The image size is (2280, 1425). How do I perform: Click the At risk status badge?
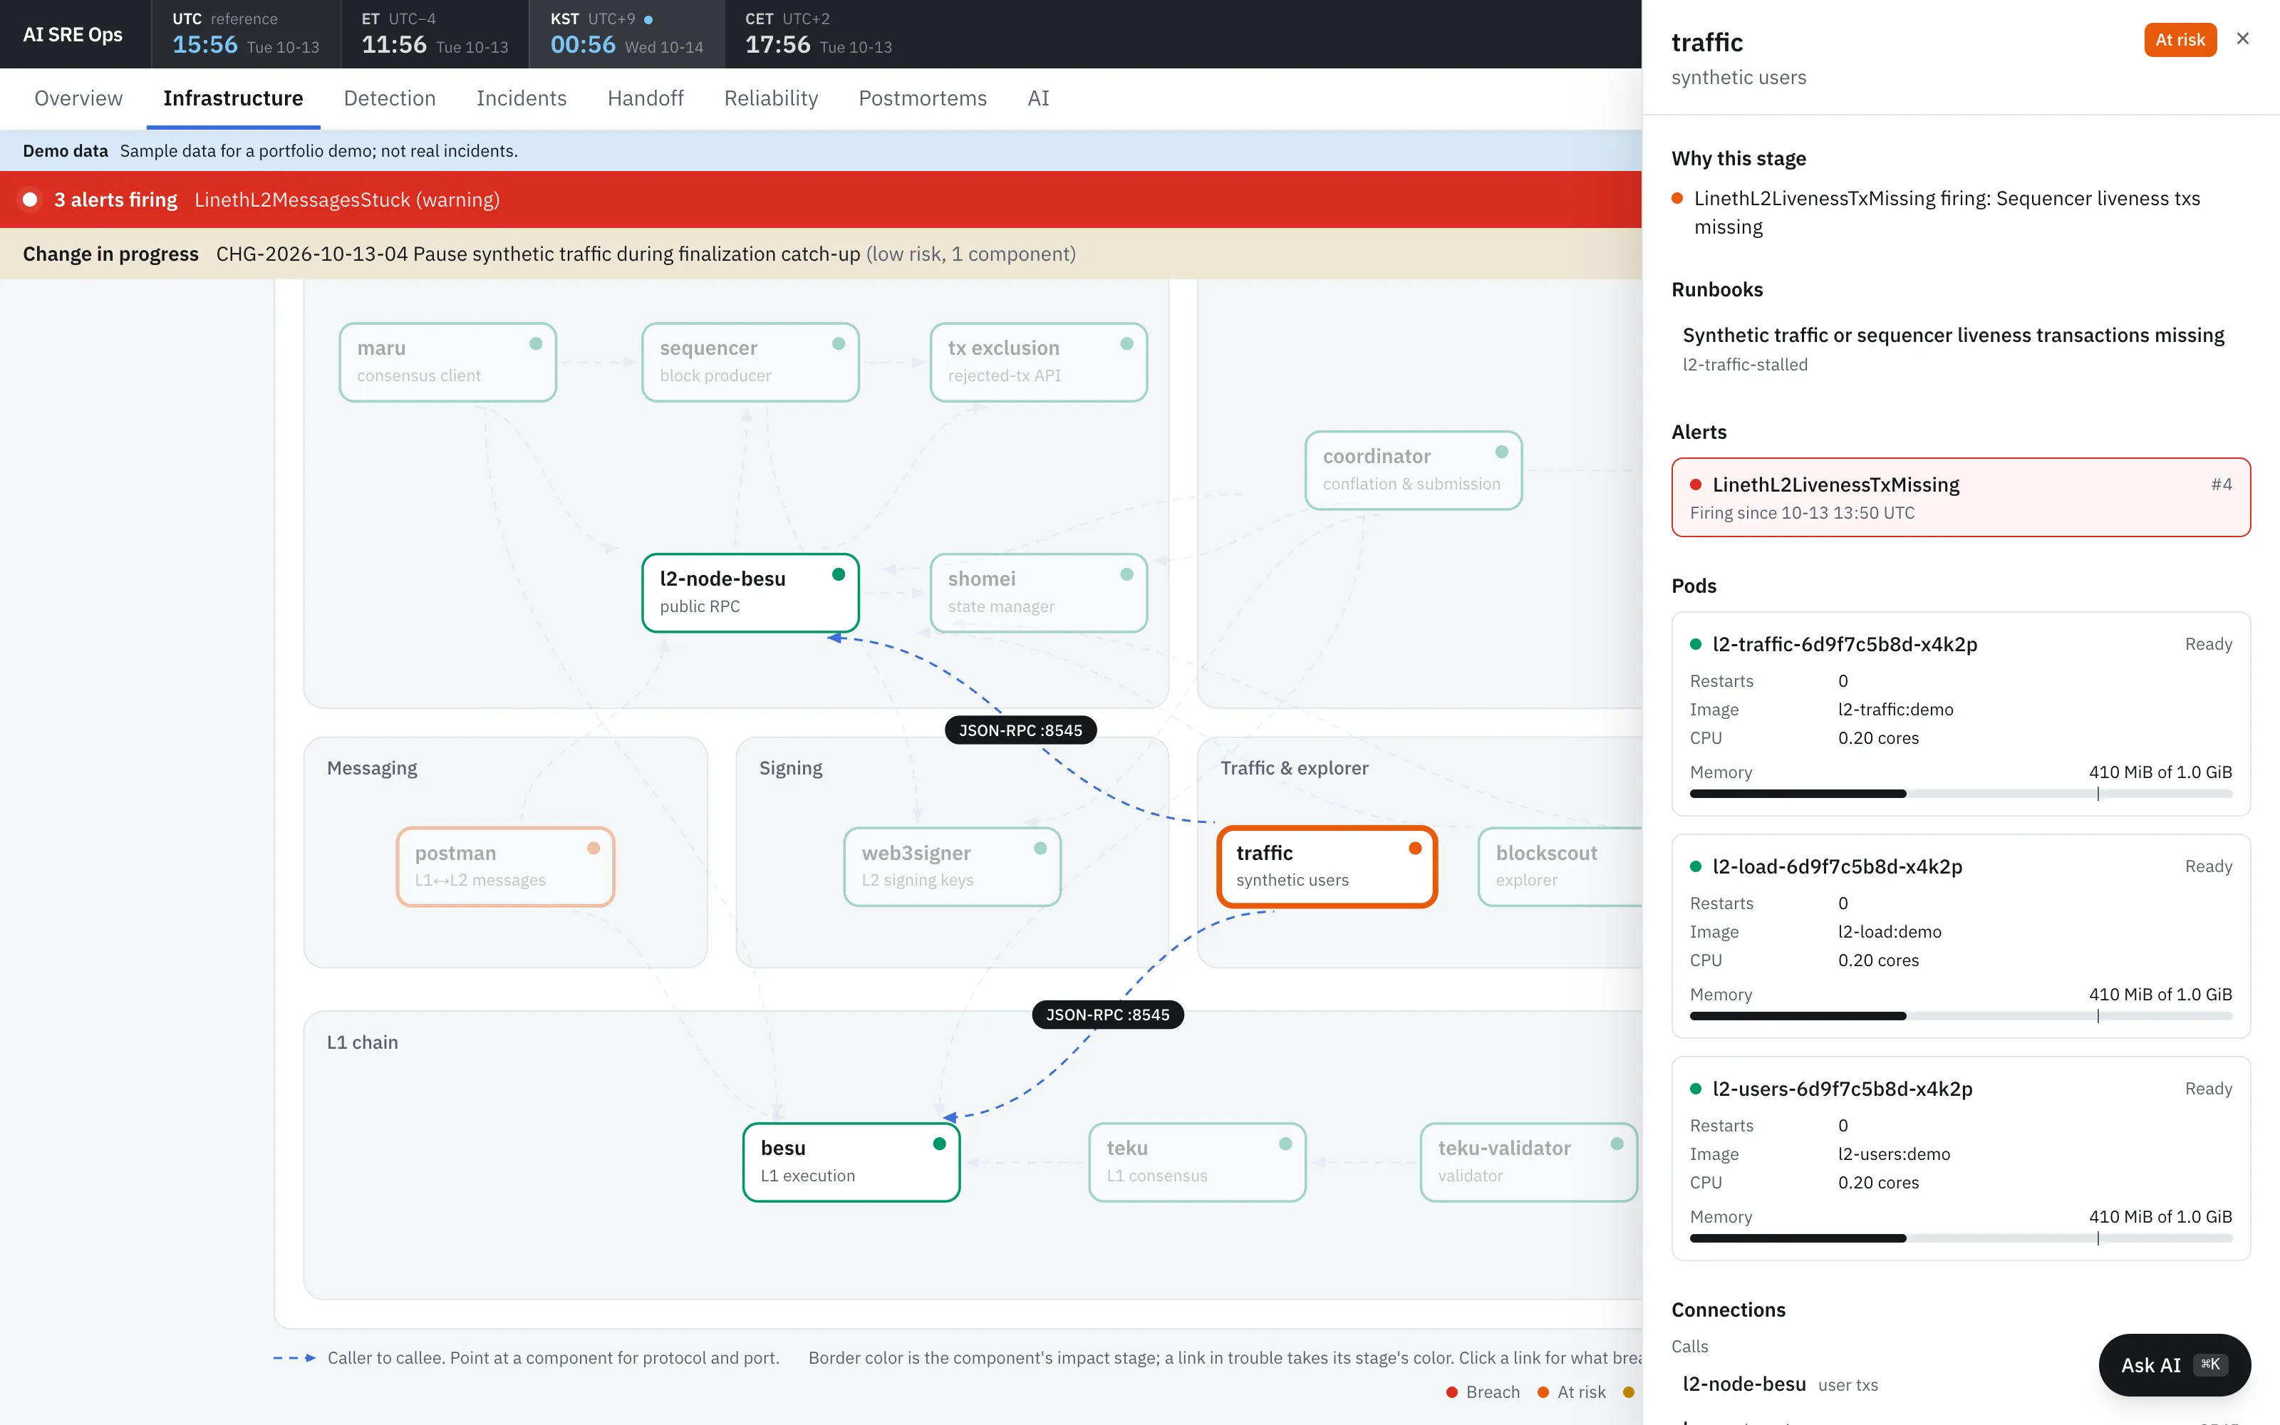(x=2180, y=40)
